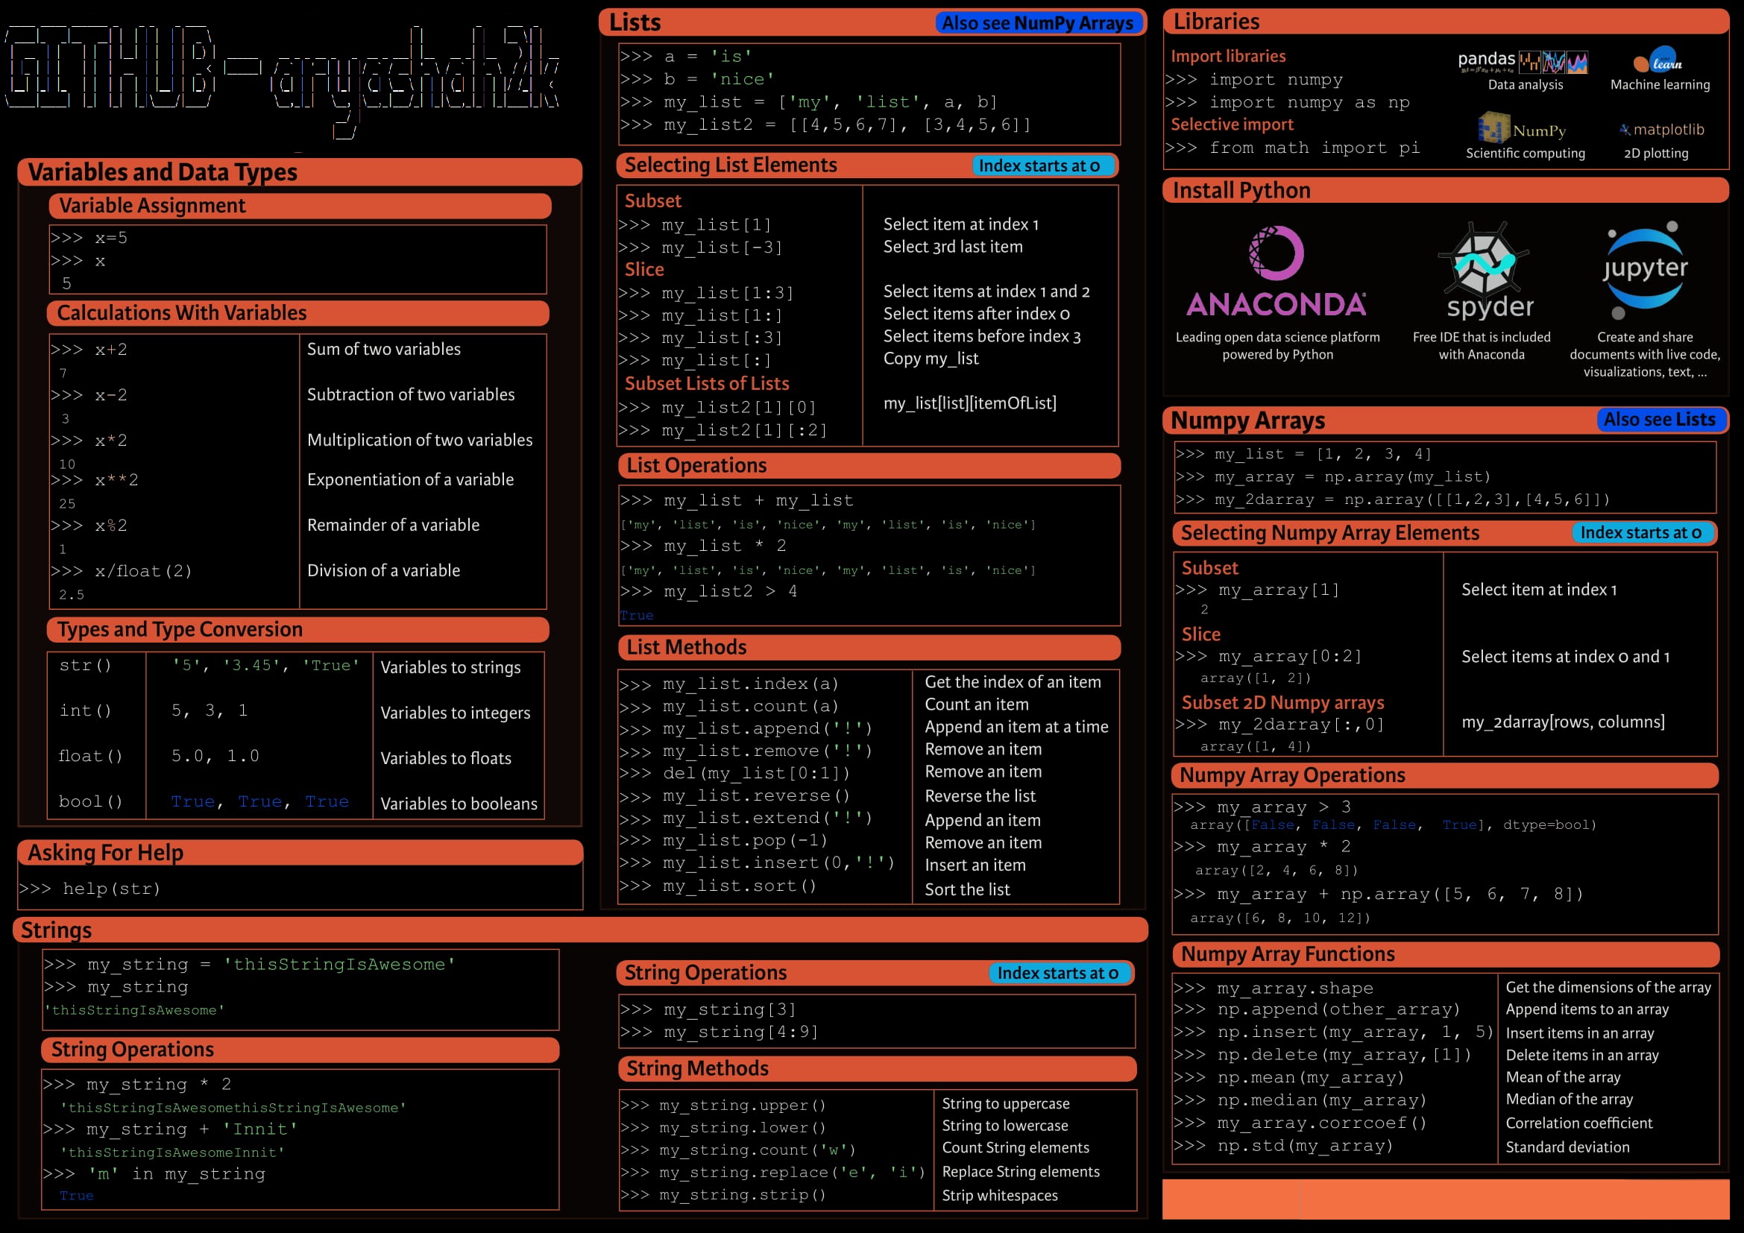Click 'Subset 2D Numpy arrays' subheading
Screen dimensions: 1744x1233
pos(1282,702)
